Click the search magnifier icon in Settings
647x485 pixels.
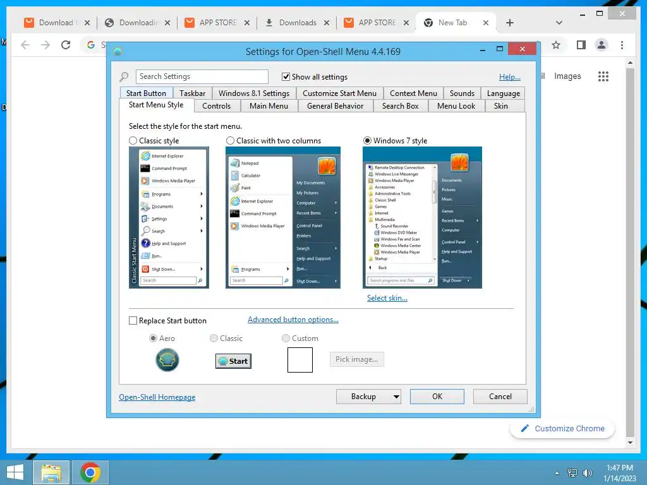click(124, 76)
